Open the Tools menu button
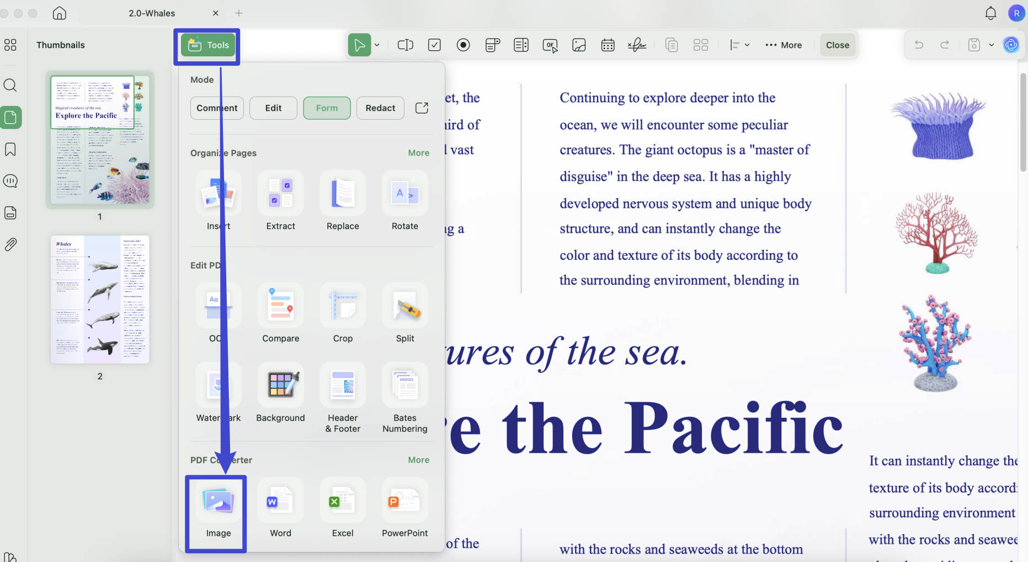1028x562 pixels. (x=208, y=45)
